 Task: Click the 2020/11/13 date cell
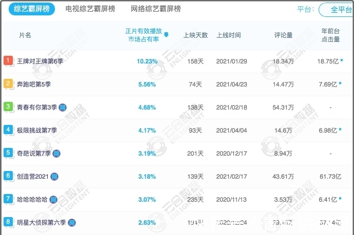click(231, 200)
